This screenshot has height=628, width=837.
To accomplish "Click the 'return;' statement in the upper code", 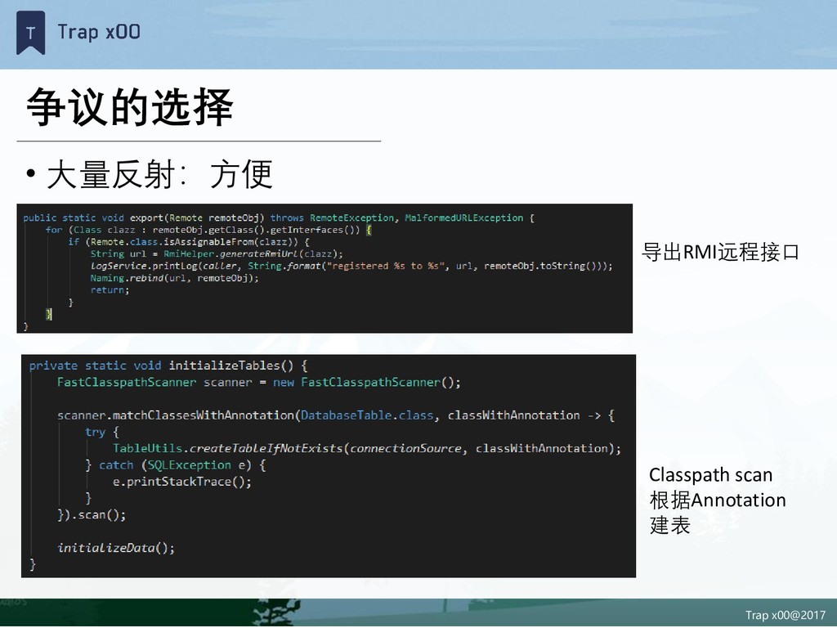I will coord(110,290).
